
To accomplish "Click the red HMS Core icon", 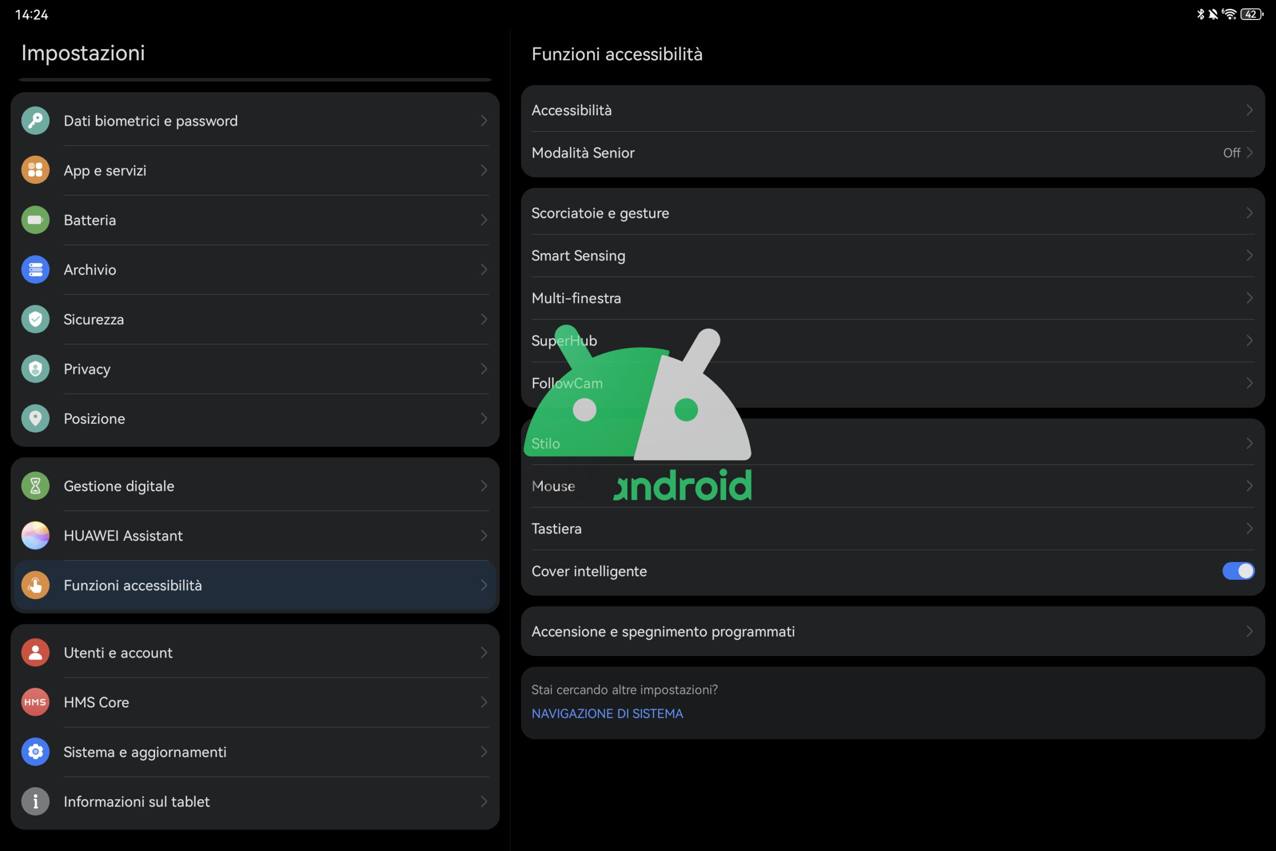I will [x=35, y=702].
